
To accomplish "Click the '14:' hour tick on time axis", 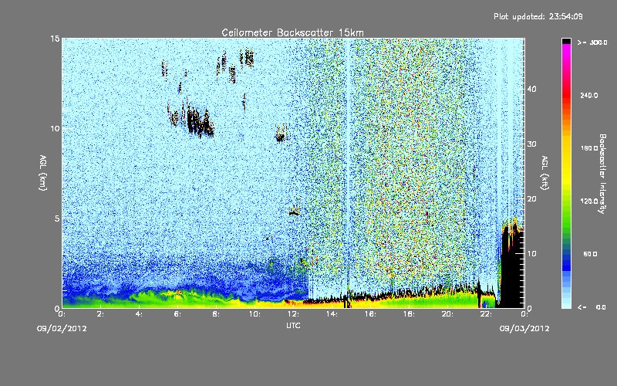I will point(332,314).
